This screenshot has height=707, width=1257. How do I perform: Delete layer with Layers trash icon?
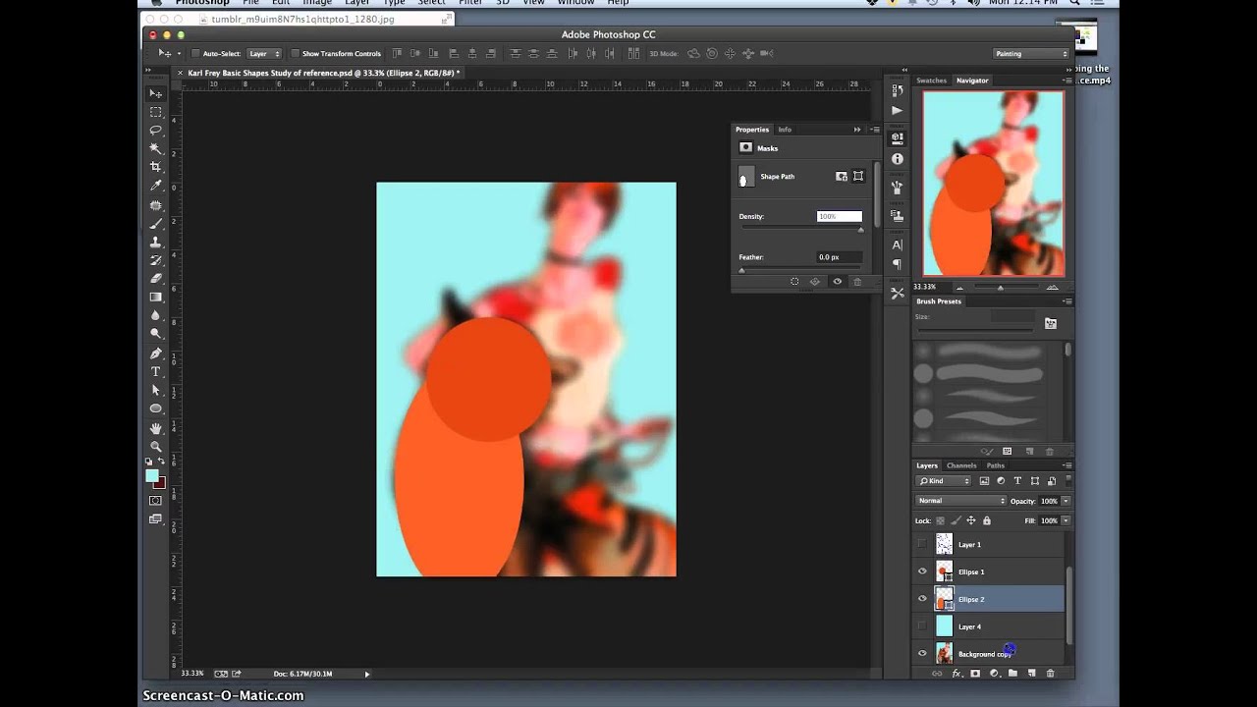click(1050, 674)
